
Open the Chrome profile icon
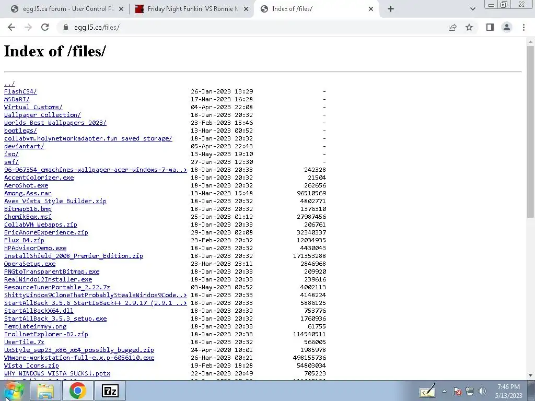[507, 27]
